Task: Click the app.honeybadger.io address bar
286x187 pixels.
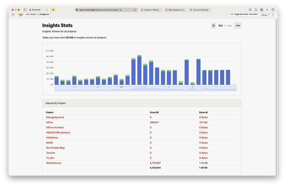Action: (106, 10)
